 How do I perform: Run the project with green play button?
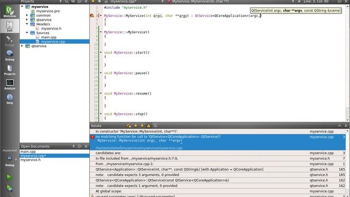coord(10,177)
